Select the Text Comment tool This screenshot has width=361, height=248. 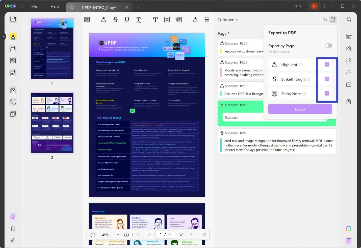point(155,20)
